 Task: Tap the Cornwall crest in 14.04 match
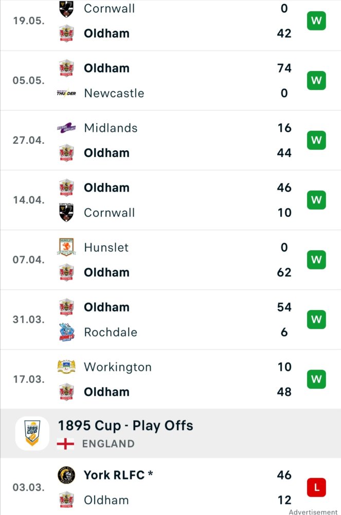[66, 213]
